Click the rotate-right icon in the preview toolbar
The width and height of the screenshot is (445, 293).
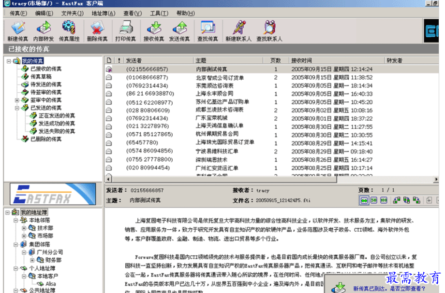pyautogui.click(x=416, y=200)
